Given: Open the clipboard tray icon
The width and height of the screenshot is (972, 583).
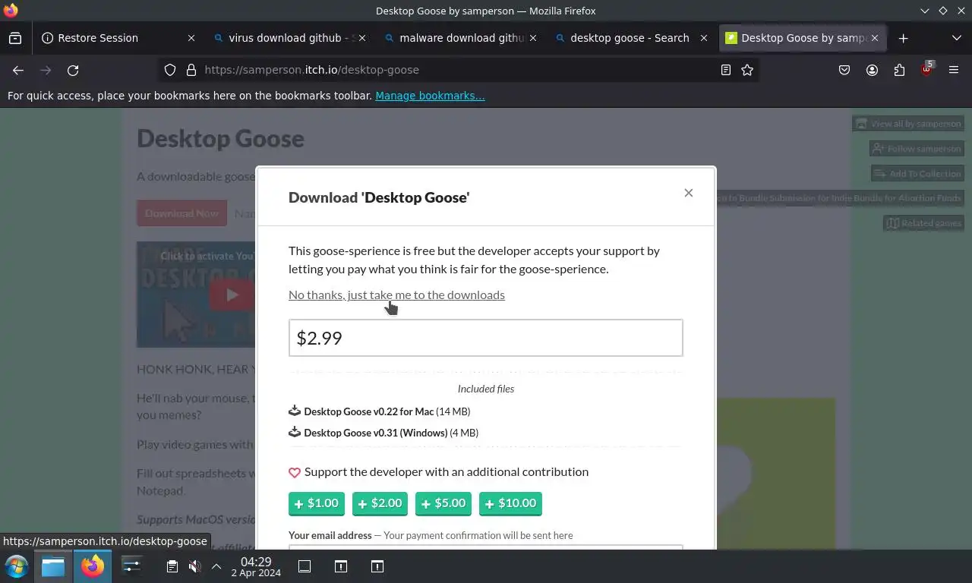Looking at the screenshot, I should click(172, 566).
